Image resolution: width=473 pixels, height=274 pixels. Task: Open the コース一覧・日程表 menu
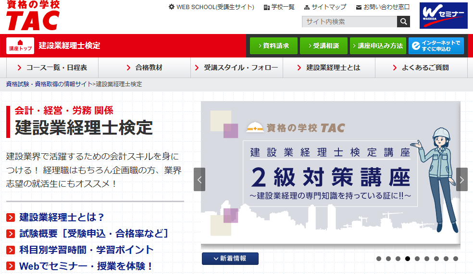pos(52,68)
